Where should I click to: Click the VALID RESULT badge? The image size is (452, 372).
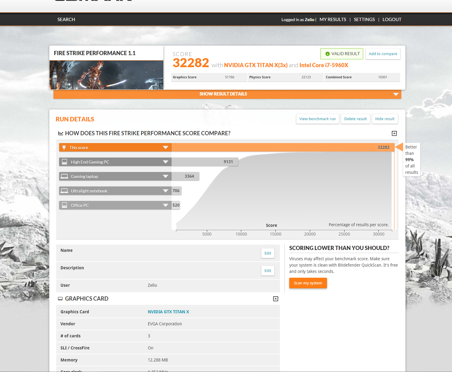click(342, 54)
